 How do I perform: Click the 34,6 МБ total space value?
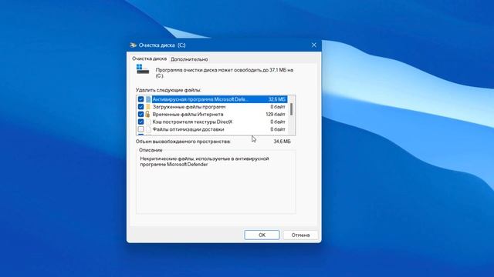(282, 142)
